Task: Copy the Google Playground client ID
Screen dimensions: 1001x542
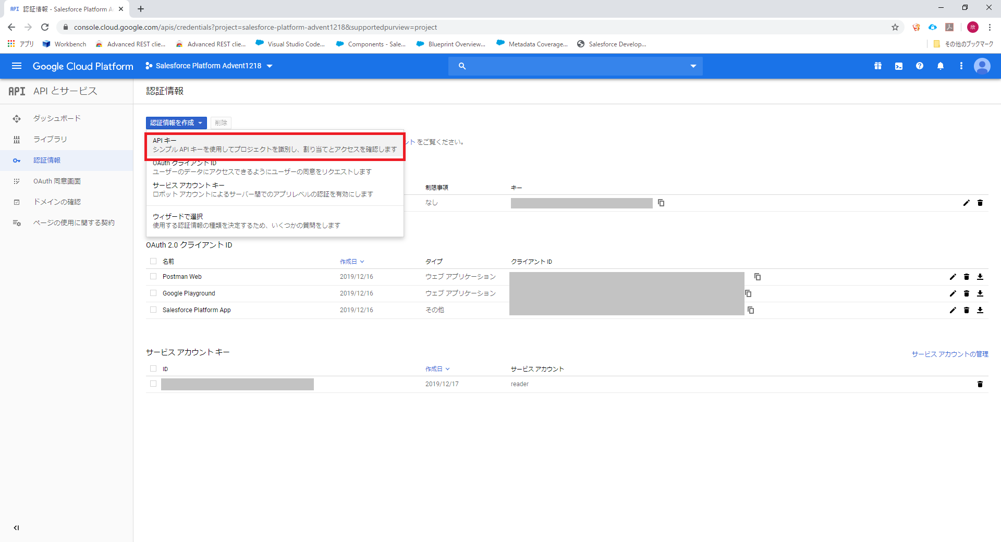Action: click(748, 293)
